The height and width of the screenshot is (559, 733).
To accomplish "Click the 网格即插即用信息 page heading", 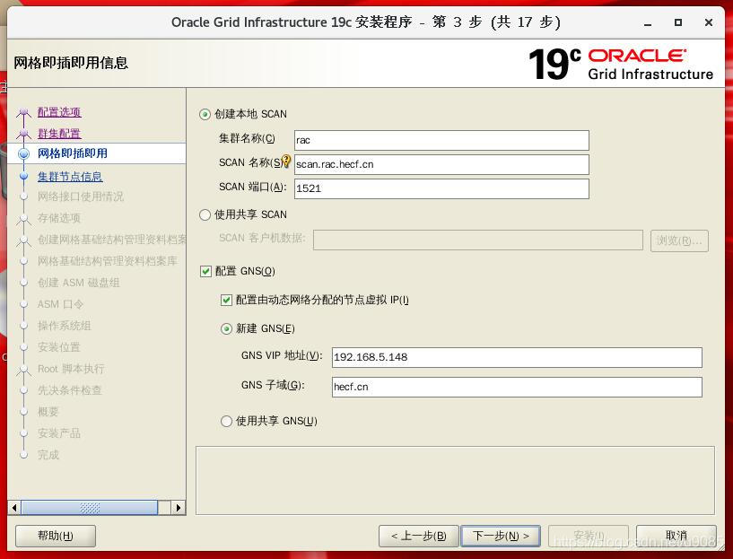I will click(71, 63).
